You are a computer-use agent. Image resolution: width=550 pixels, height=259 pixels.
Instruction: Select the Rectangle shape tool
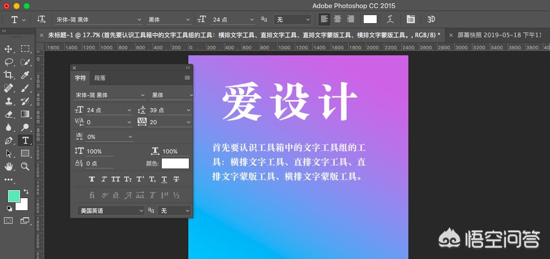[25, 153]
